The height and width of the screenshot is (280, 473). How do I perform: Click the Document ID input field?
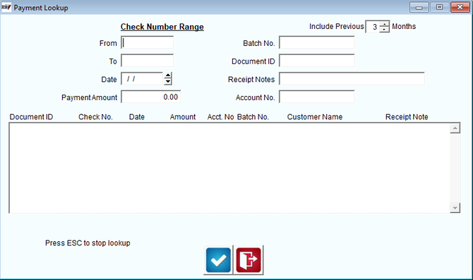317,61
